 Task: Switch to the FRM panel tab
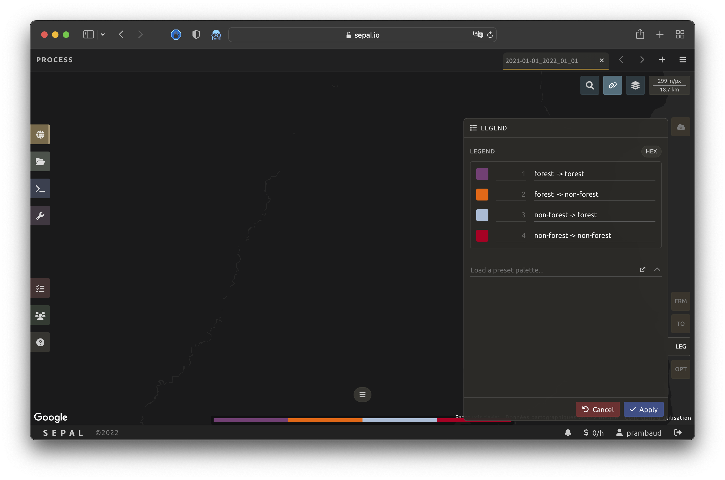pos(680,301)
